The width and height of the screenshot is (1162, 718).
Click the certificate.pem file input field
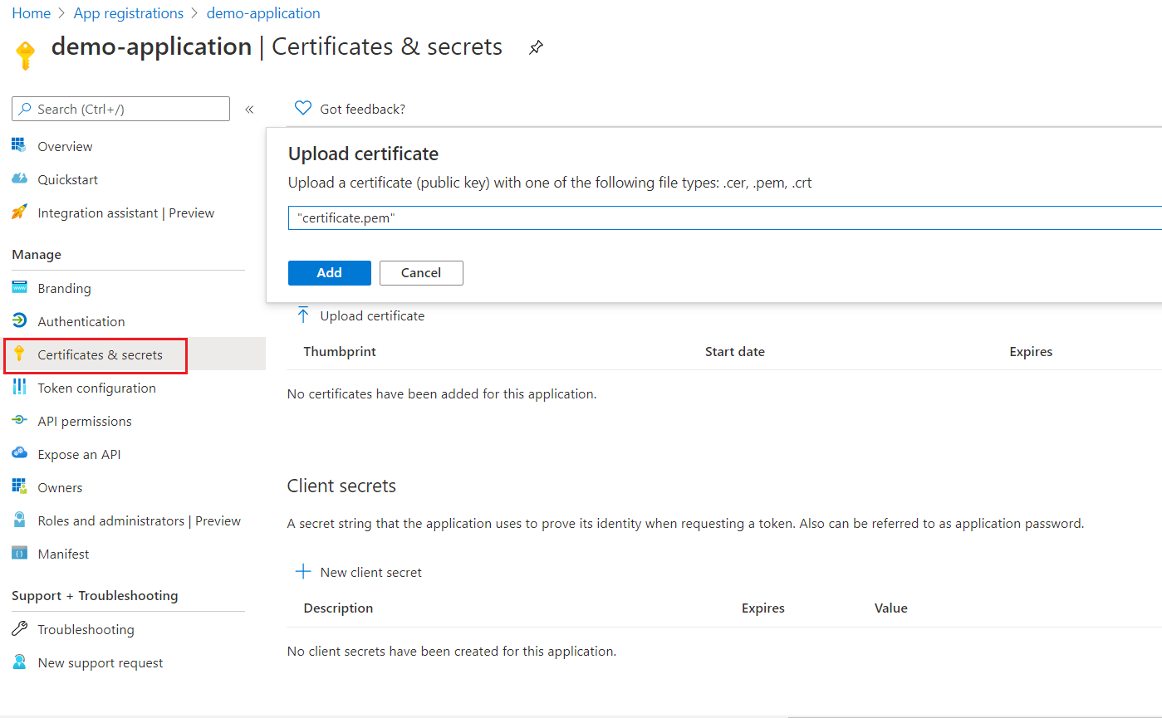click(x=581, y=217)
